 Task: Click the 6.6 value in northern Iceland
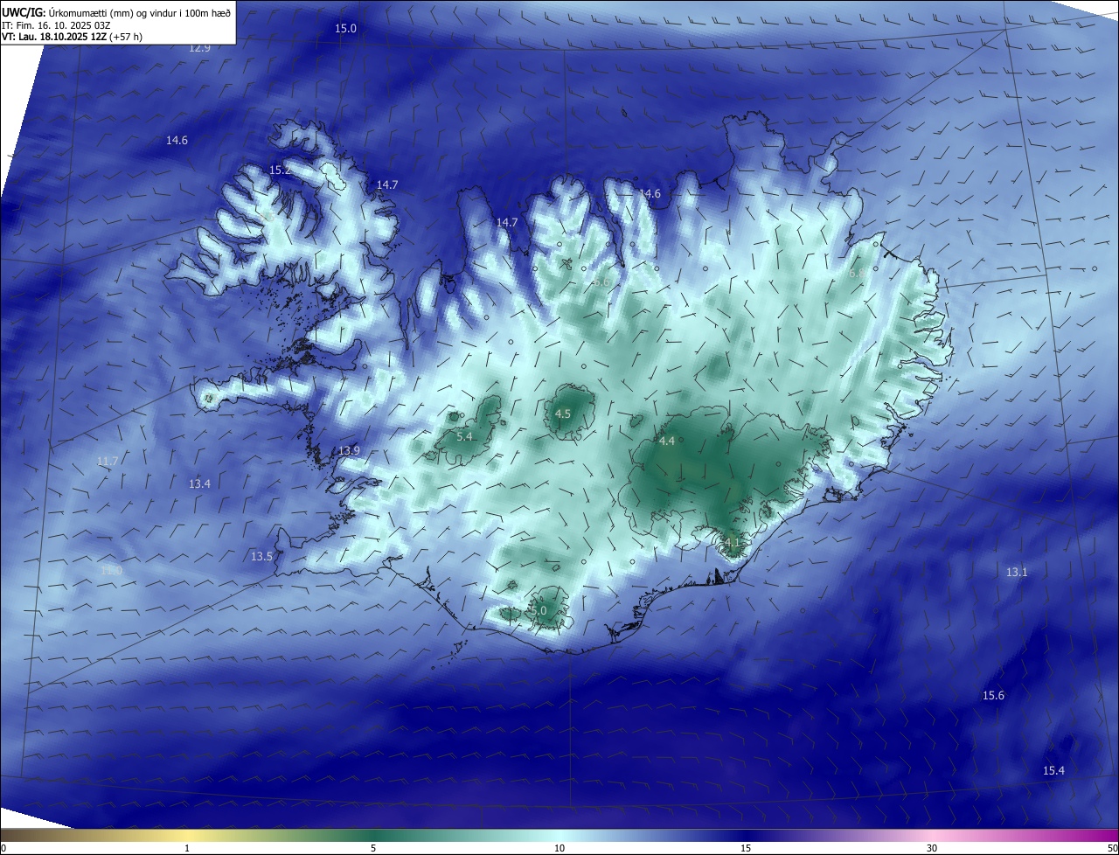pyautogui.click(x=601, y=282)
